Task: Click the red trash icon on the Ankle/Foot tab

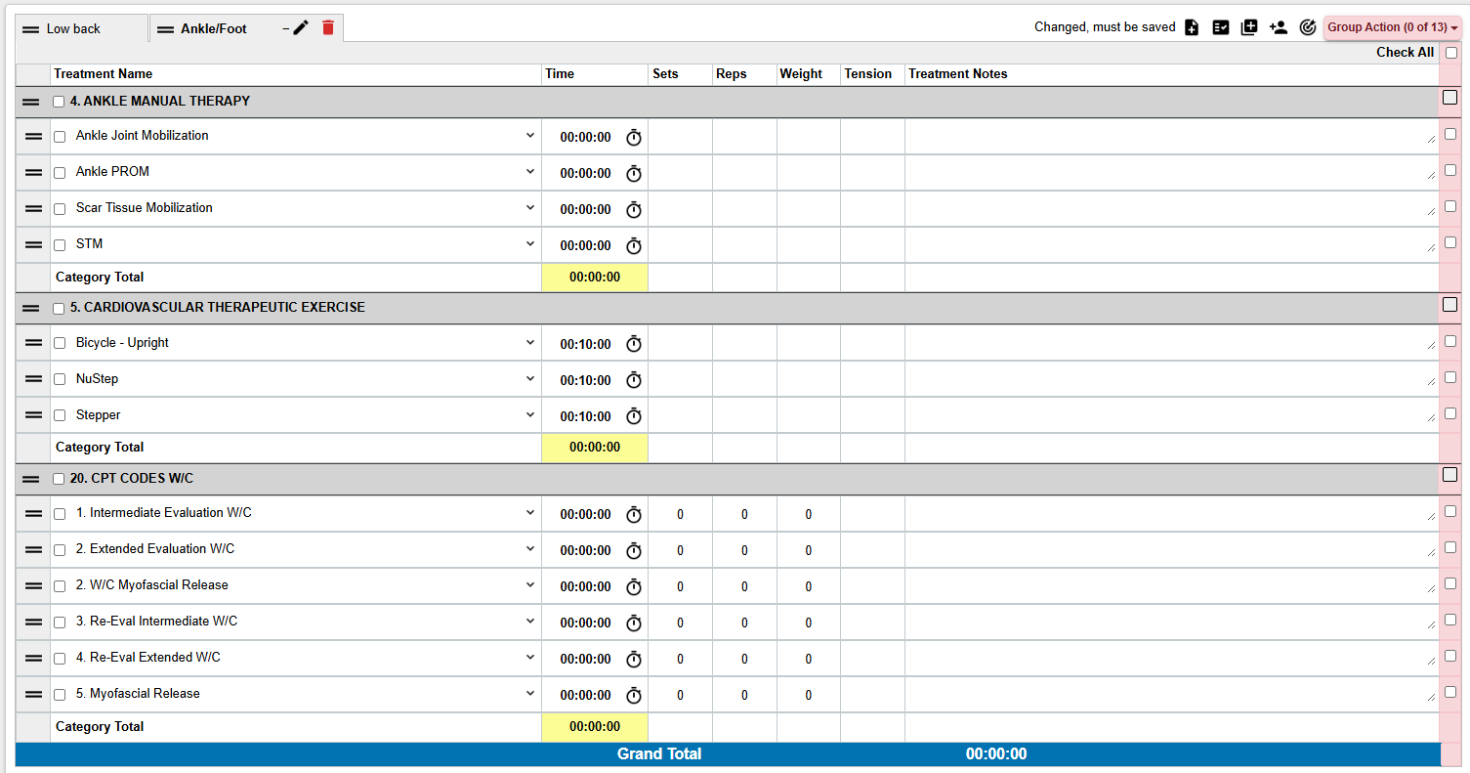Action: coord(327,28)
